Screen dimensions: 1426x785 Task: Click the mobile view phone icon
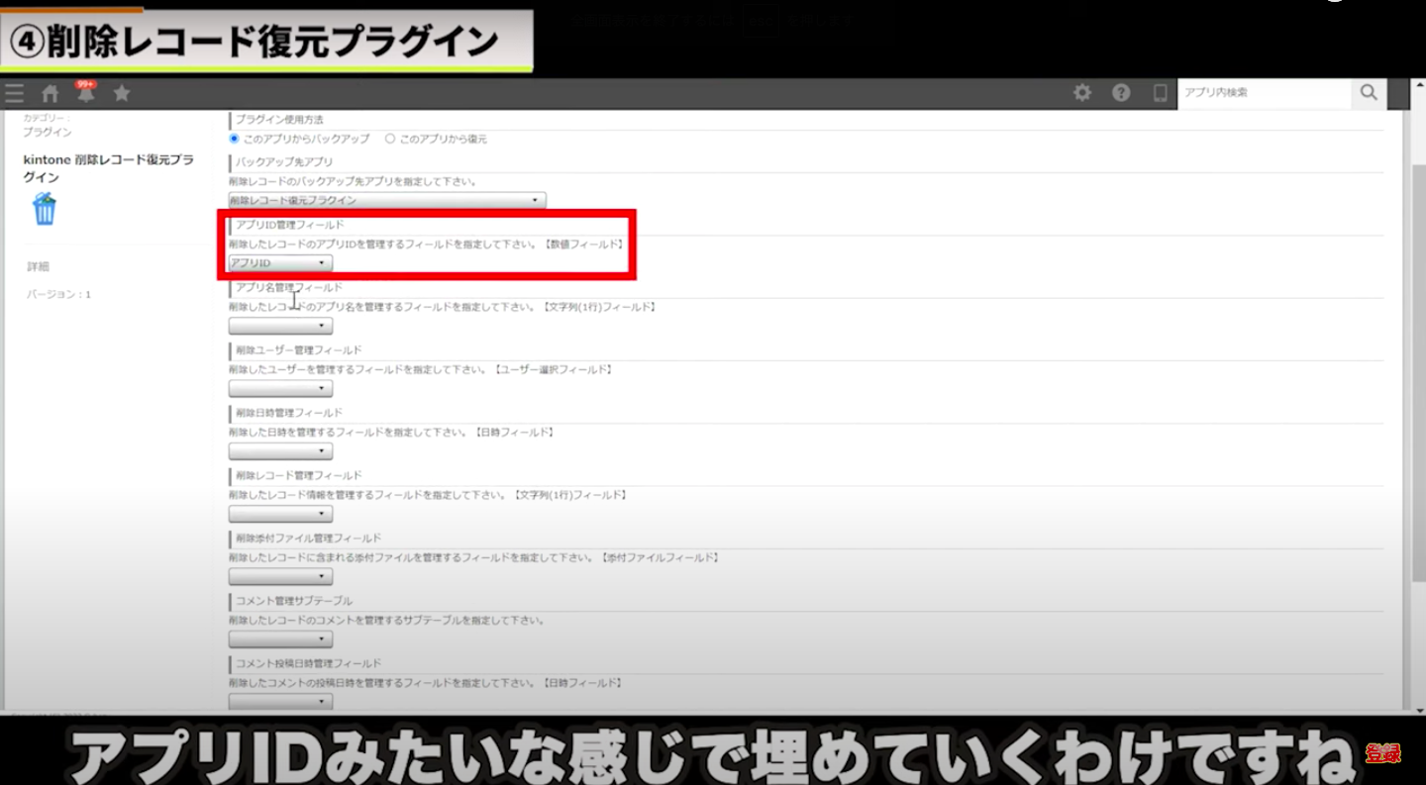(x=1160, y=93)
